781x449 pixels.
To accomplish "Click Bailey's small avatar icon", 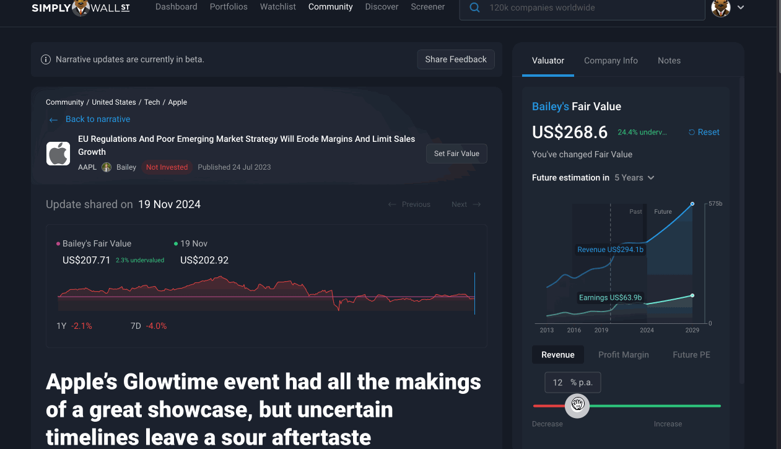I will click(107, 167).
